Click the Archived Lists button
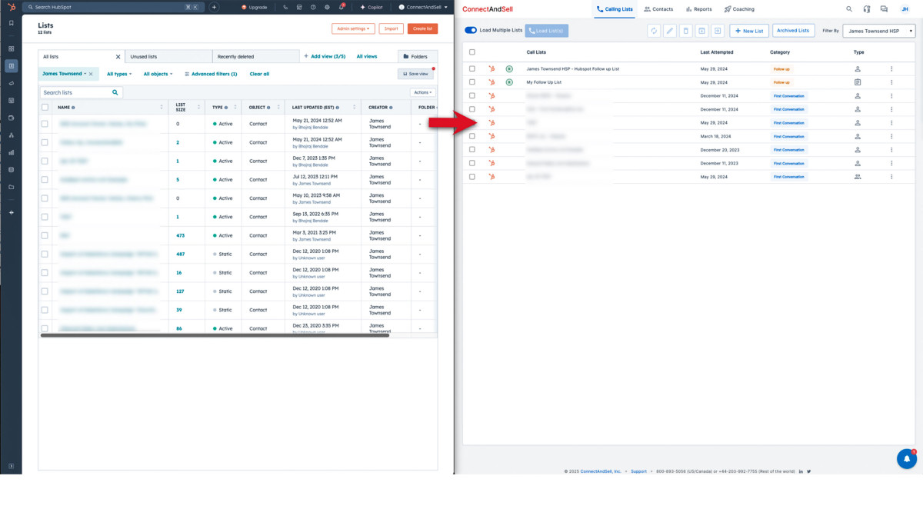The width and height of the screenshot is (923, 519). click(792, 31)
